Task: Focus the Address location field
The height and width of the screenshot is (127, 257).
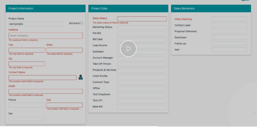Action: (46, 36)
